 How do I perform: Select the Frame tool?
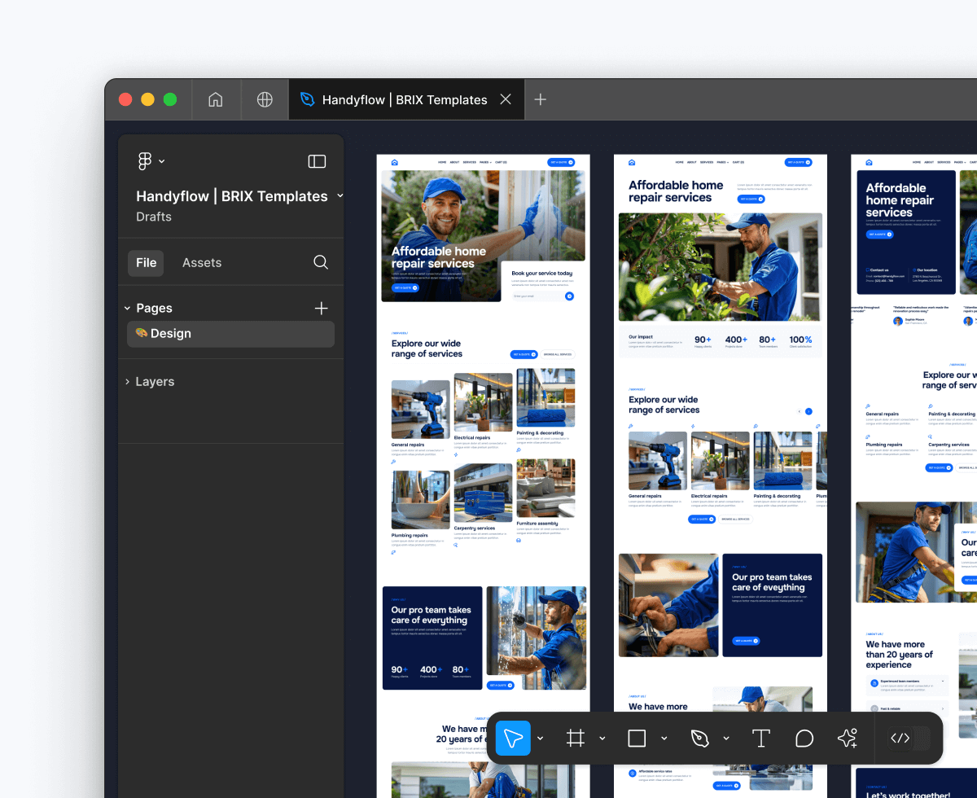[575, 738]
